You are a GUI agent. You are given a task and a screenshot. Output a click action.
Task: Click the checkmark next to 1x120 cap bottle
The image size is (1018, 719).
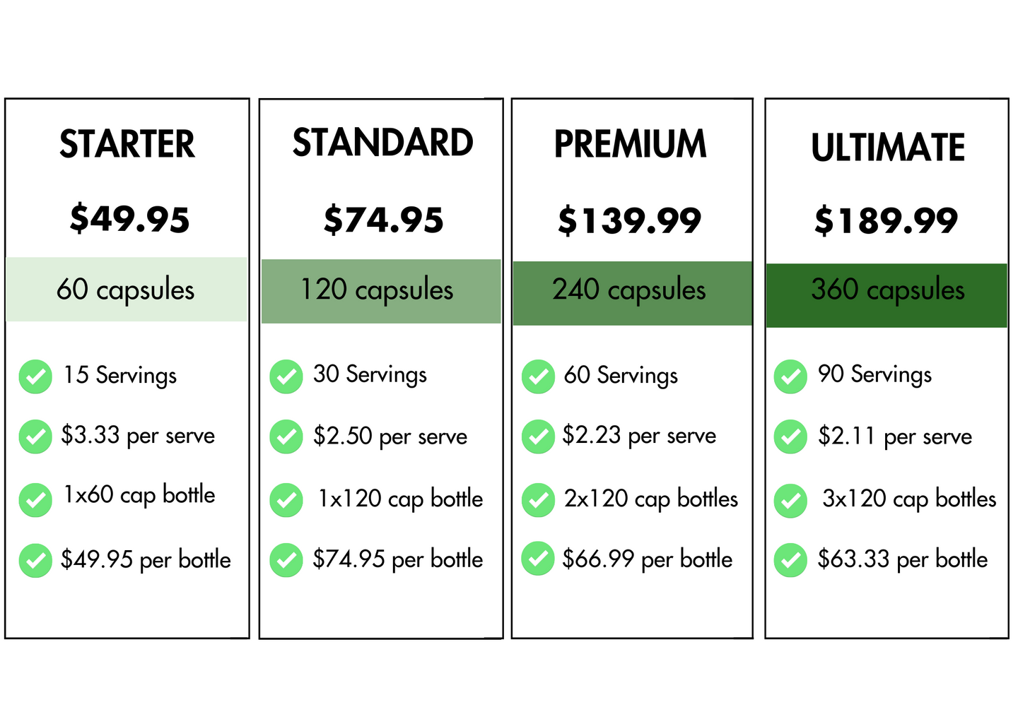286,500
